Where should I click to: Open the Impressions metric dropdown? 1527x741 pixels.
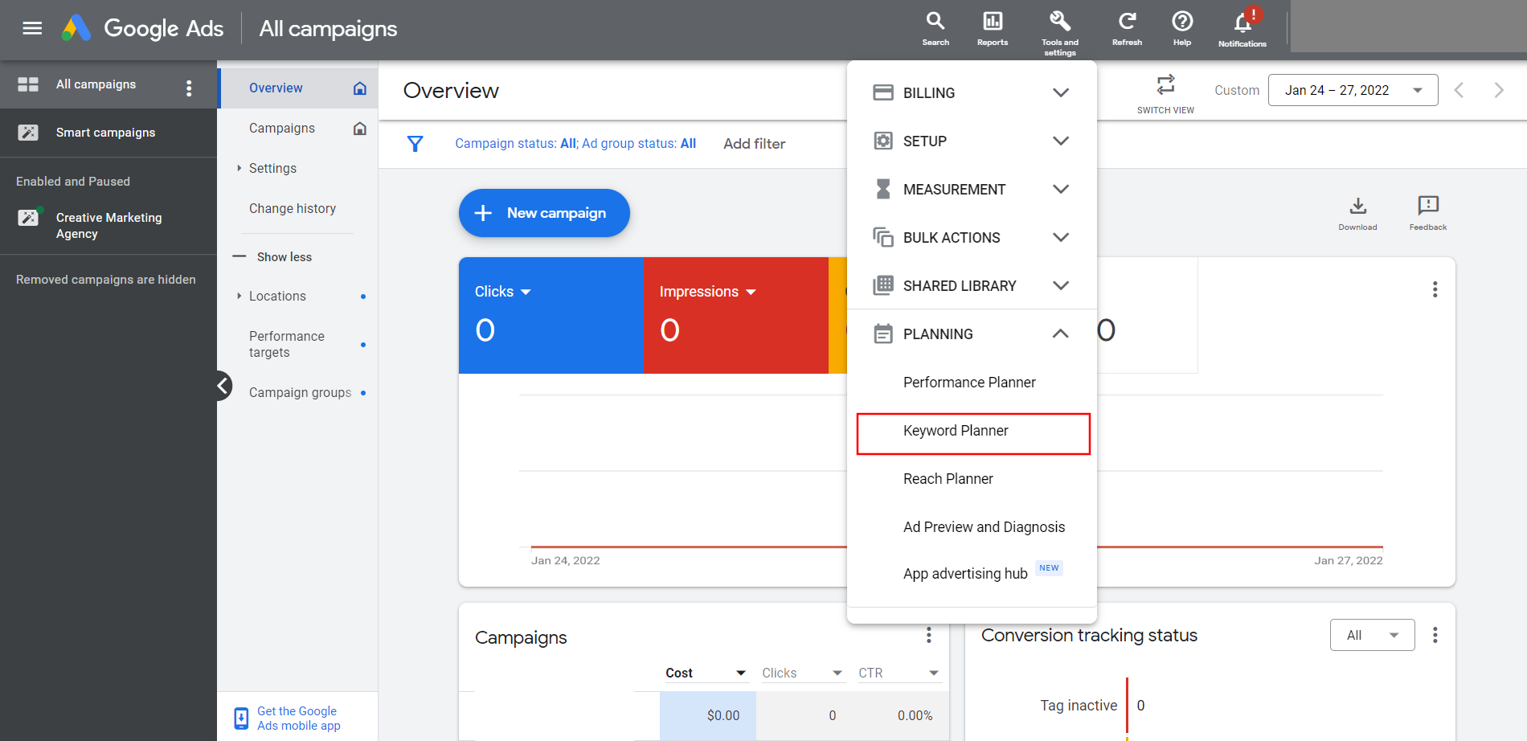click(x=751, y=292)
